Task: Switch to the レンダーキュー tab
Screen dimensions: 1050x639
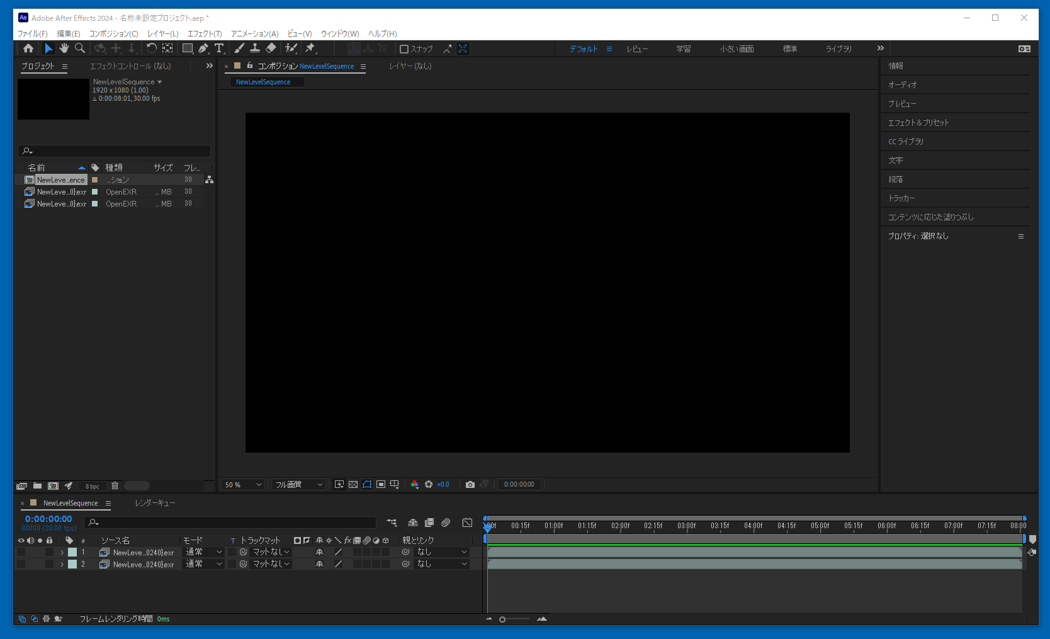Action: pyautogui.click(x=155, y=503)
